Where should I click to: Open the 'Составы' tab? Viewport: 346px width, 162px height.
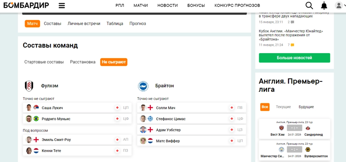click(x=53, y=23)
